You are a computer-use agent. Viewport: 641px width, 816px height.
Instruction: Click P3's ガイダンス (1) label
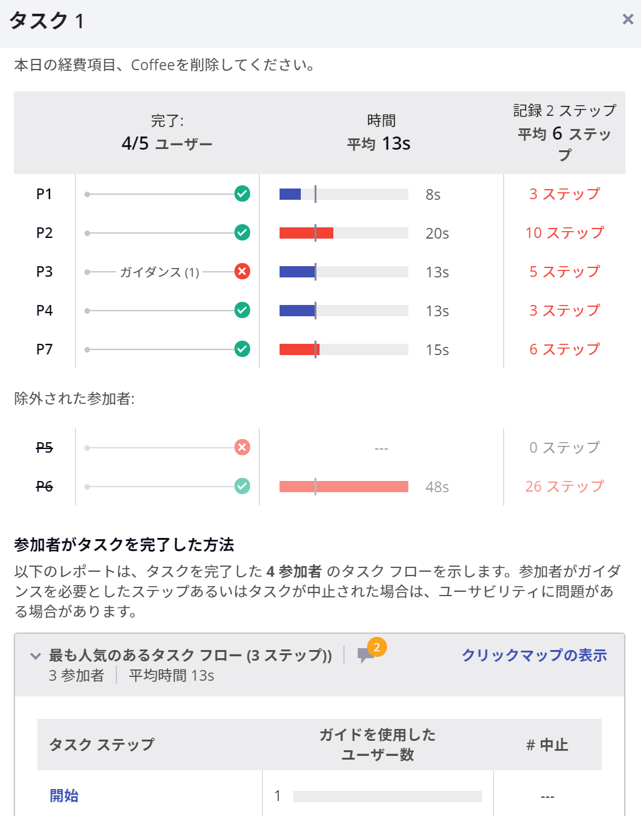[159, 272]
